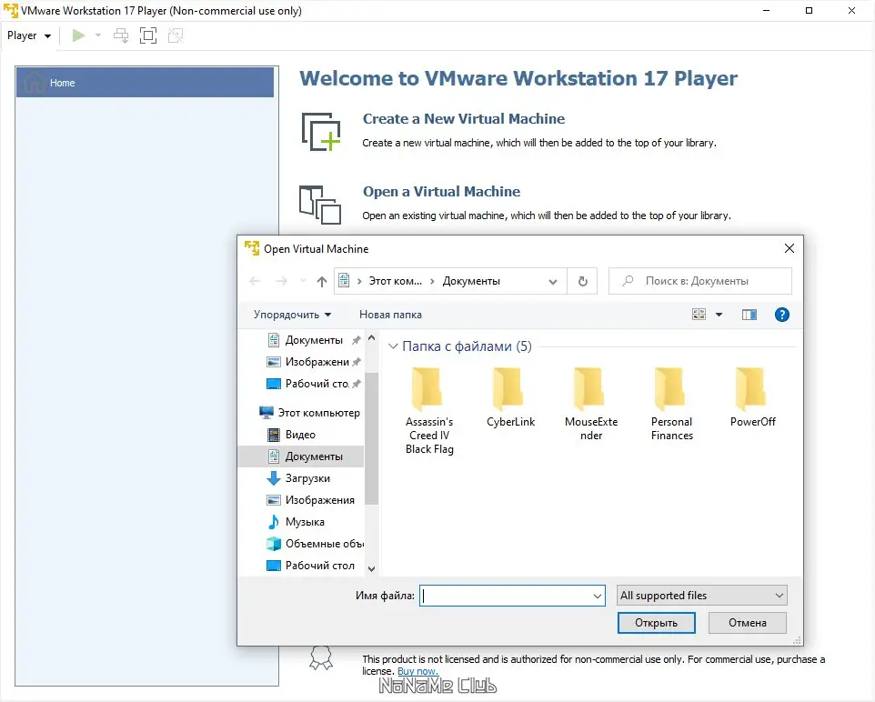Open the Имя файла dropdown arrow
Image resolution: width=875 pixels, height=702 pixels.
(x=597, y=596)
